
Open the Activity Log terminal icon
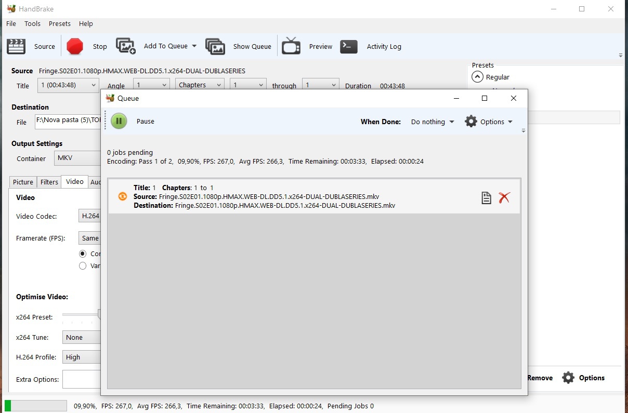point(349,46)
